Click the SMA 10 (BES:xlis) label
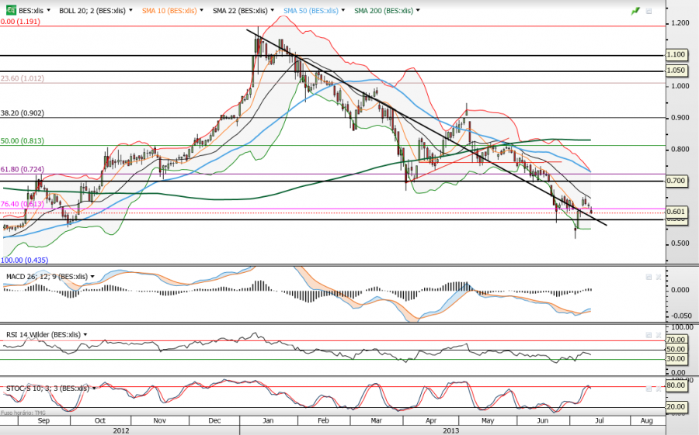Viewport: 699px width, 435px height. [x=169, y=10]
